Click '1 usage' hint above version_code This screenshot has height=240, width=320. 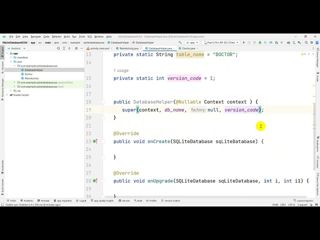pyautogui.click(x=121, y=70)
